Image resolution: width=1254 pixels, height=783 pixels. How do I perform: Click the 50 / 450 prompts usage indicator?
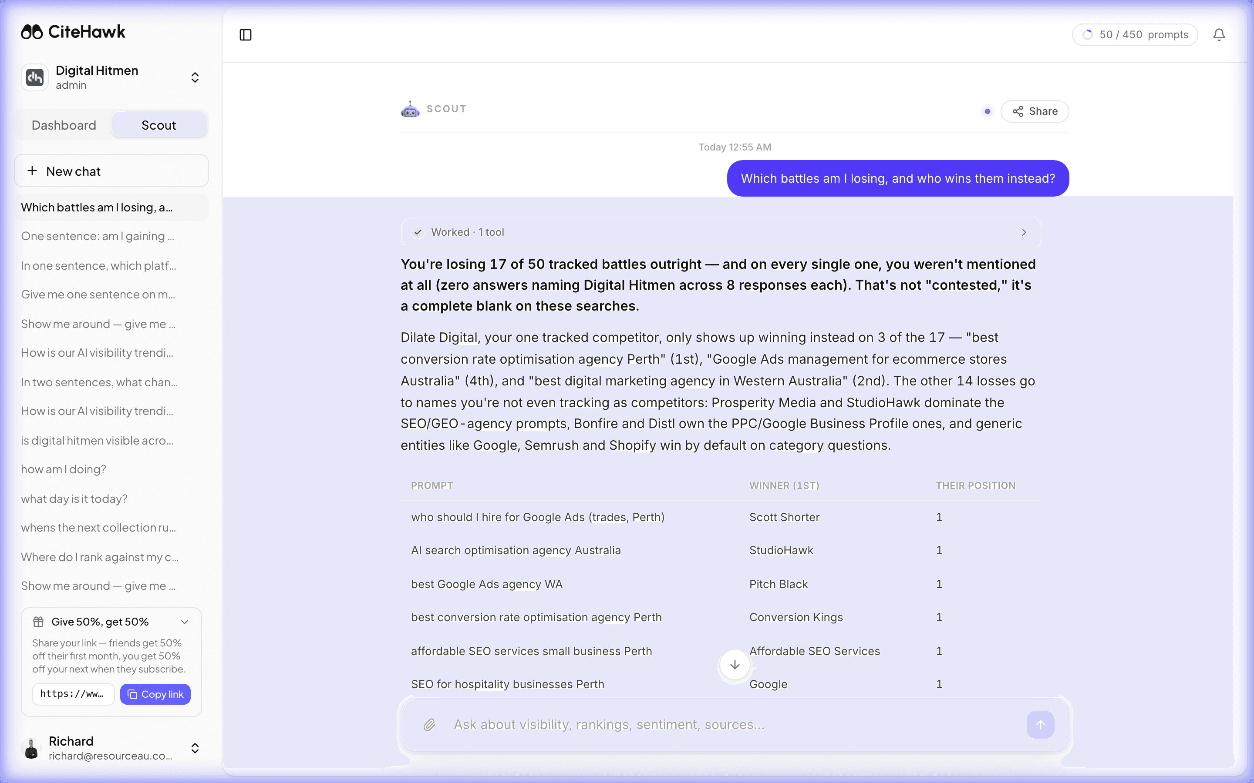coord(1135,35)
